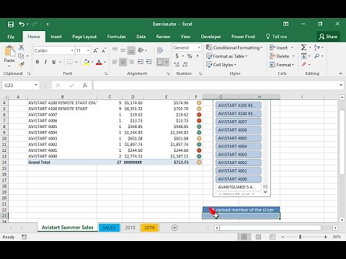The image size is (346, 259).
Task: Increase indent in the alignment group
Action: tap(148, 62)
